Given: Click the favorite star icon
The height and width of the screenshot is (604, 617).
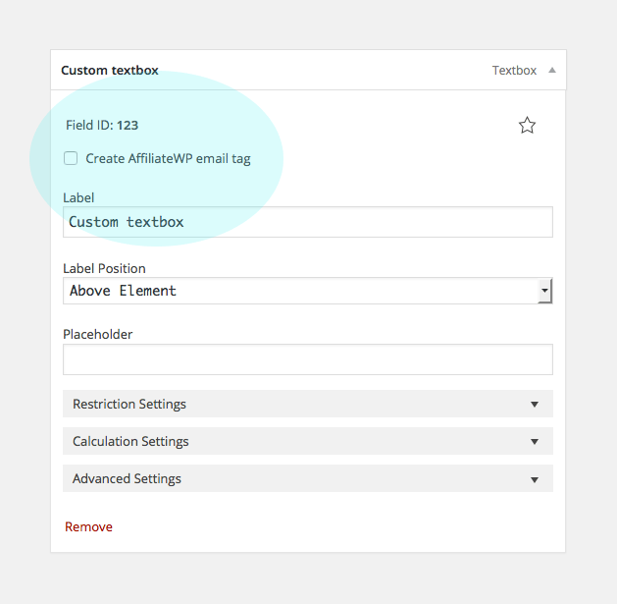Looking at the screenshot, I should [x=527, y=126].
